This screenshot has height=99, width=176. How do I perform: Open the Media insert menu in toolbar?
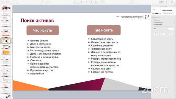pos(96,2)
